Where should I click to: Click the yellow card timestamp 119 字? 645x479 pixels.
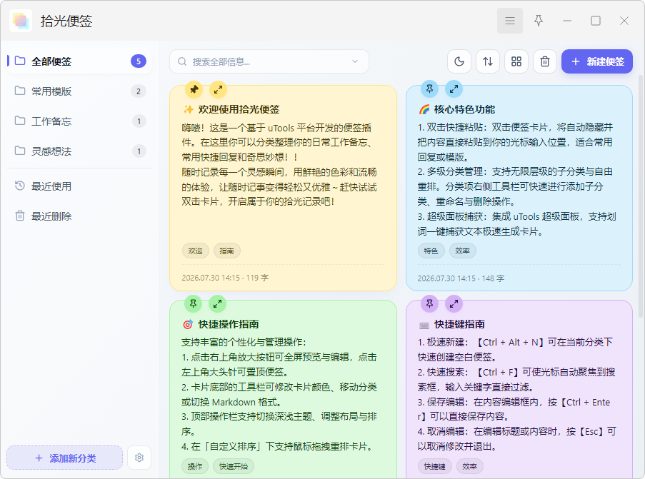(x=225, y=278)
